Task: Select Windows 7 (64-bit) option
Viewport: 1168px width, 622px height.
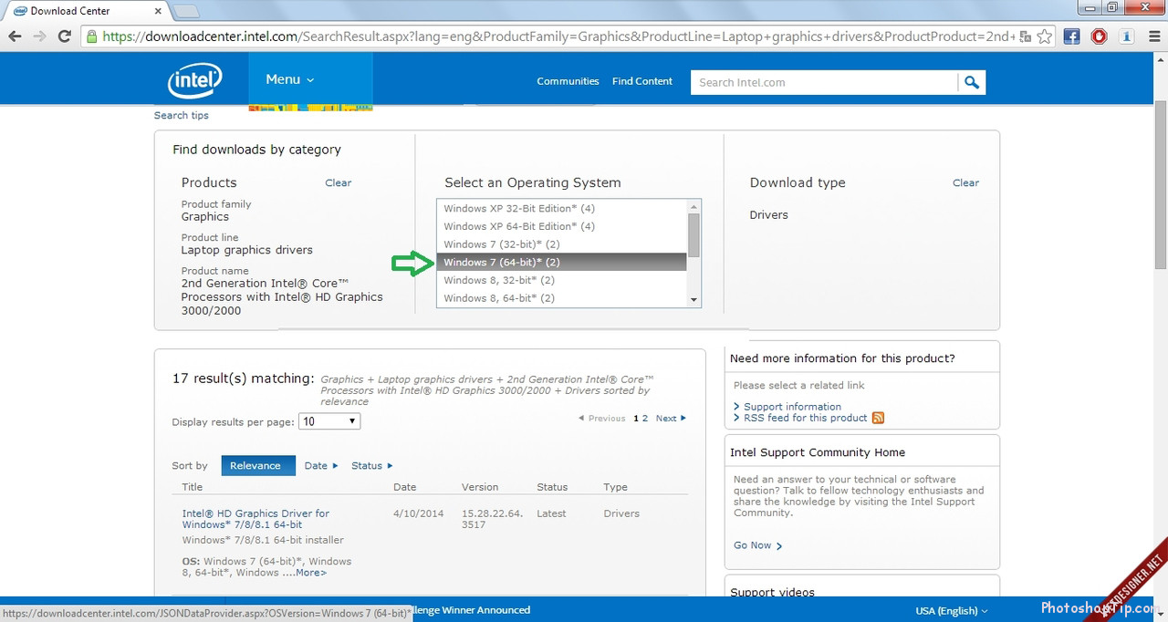Action: click(x=562, y=262)
